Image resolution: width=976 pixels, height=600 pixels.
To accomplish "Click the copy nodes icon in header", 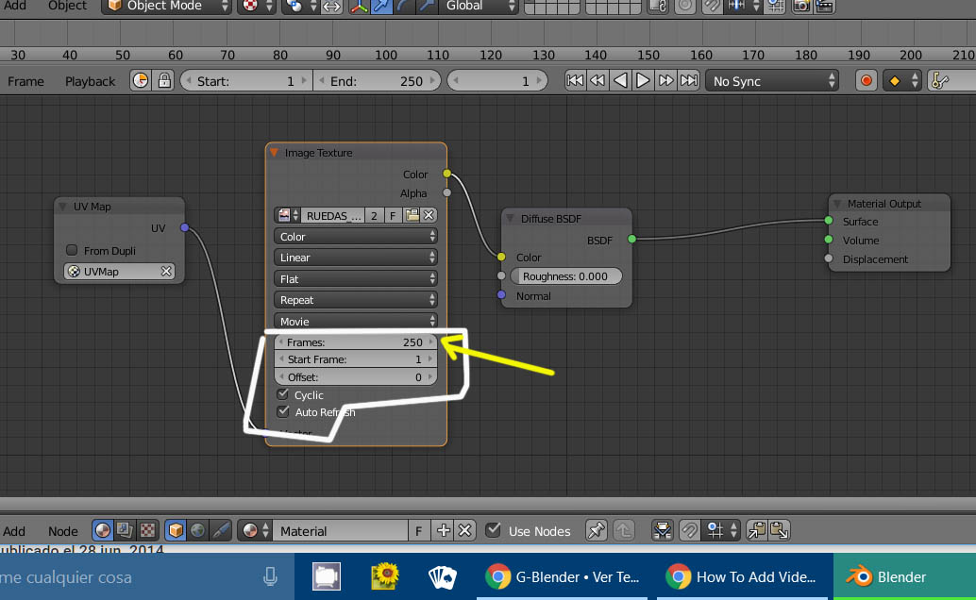I will [756, 531].
